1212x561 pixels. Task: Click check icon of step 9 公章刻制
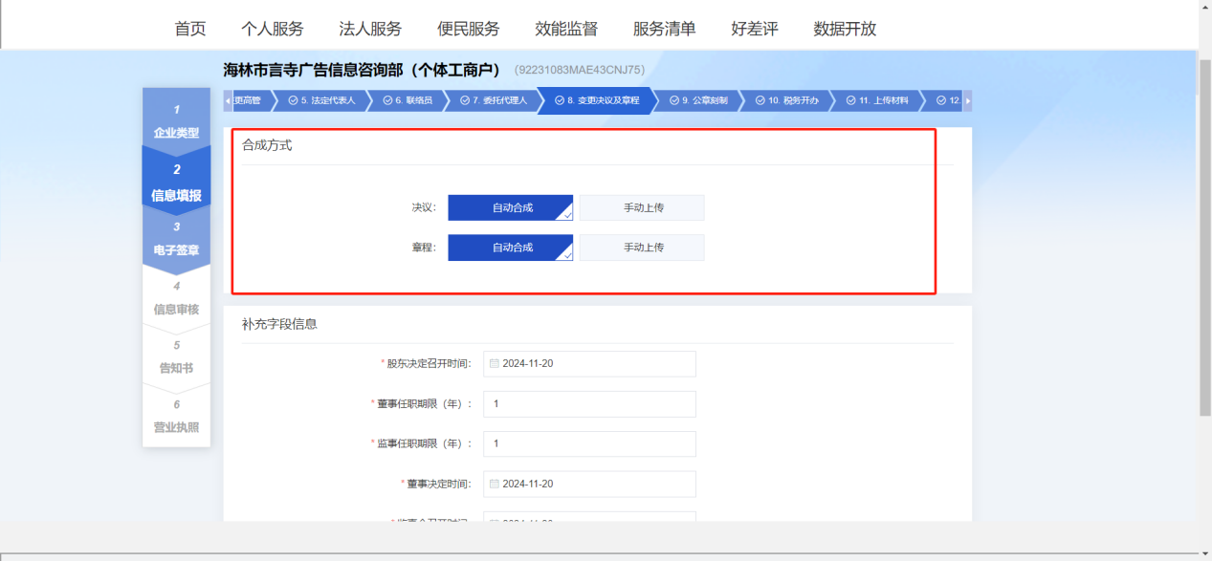674,100
